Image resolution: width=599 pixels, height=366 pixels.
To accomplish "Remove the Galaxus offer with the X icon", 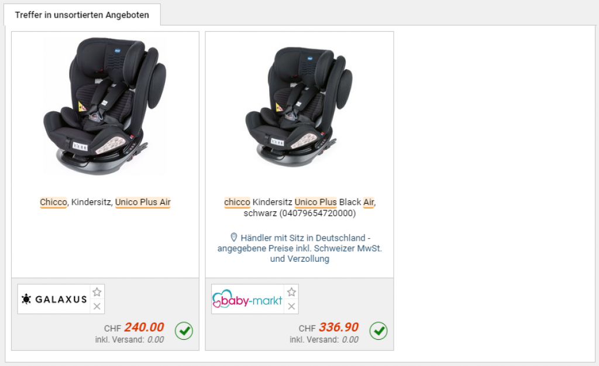I will pyautogui.click(x=97, y=306).
